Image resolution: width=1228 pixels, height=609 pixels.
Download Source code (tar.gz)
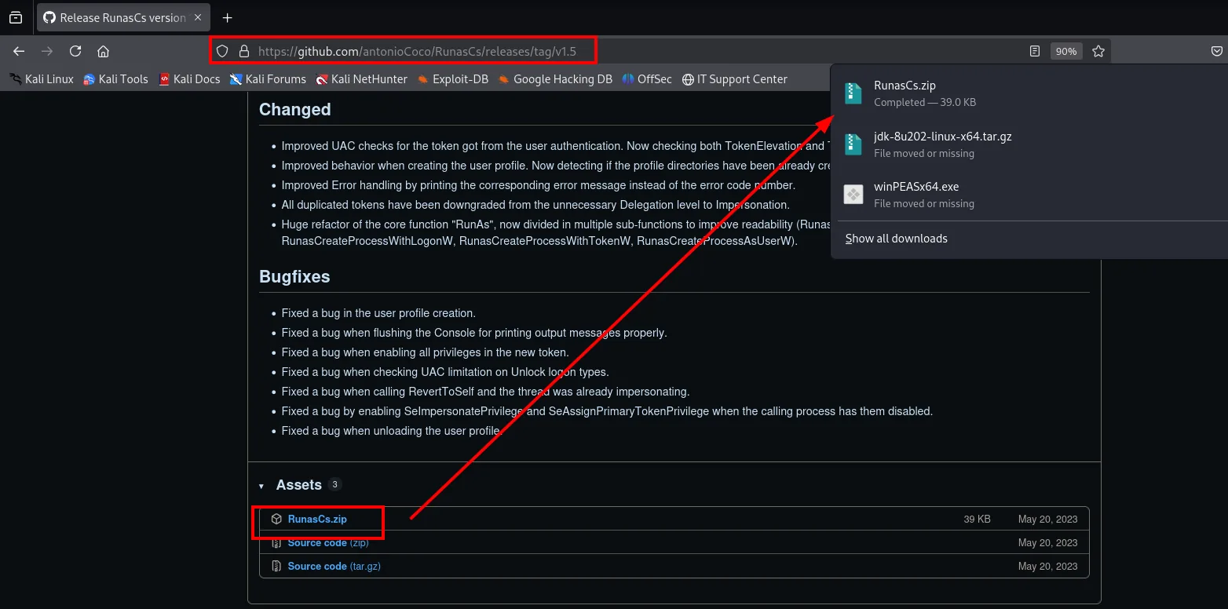(334, 567)
